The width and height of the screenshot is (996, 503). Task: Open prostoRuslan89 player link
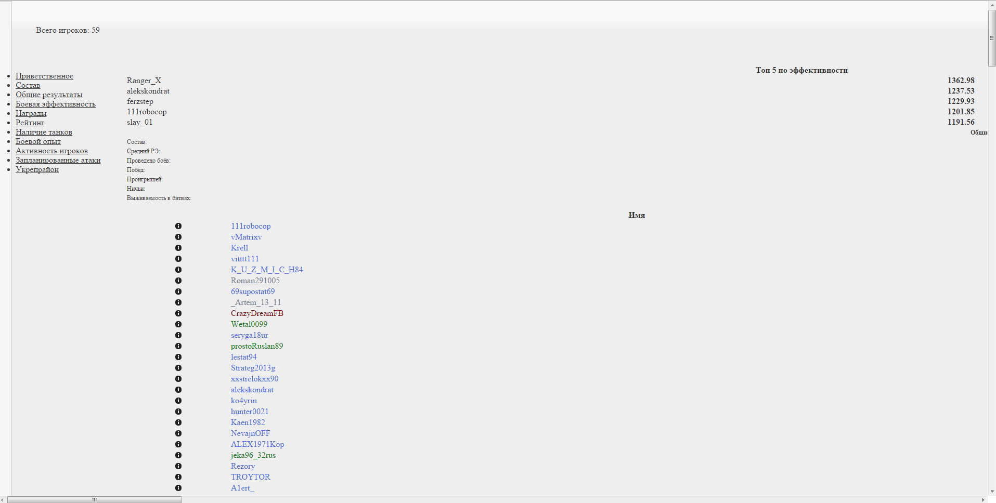coord(256,346)
